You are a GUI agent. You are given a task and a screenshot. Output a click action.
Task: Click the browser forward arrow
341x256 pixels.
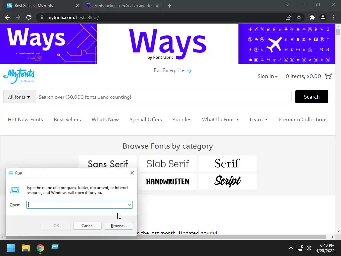point(18,17)
